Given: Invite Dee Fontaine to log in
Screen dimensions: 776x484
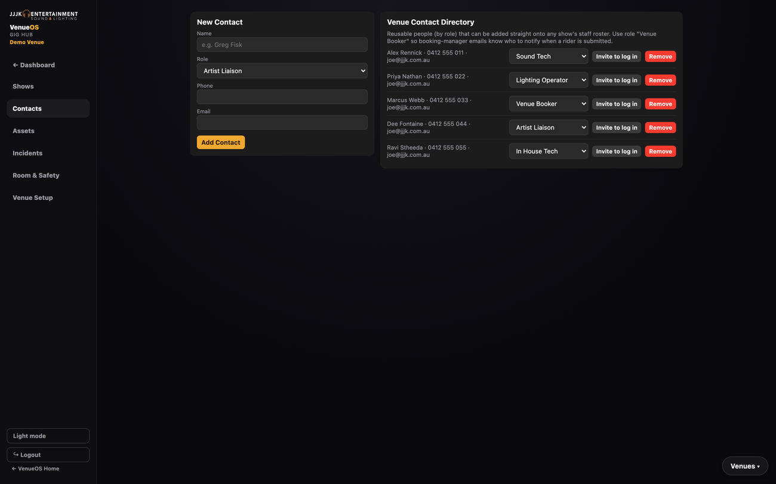Looking at the screenshot, I should 617,128.
